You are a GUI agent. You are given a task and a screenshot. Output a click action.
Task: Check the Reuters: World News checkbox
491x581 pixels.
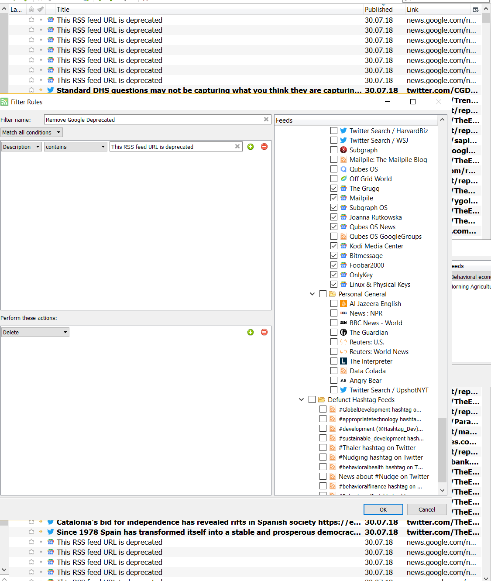334,351
